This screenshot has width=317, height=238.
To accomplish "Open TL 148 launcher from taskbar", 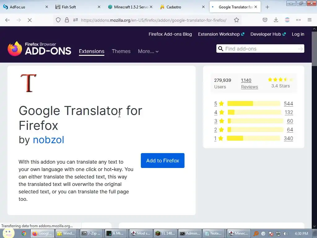I will pyautogui.click(x=165, y=233).
